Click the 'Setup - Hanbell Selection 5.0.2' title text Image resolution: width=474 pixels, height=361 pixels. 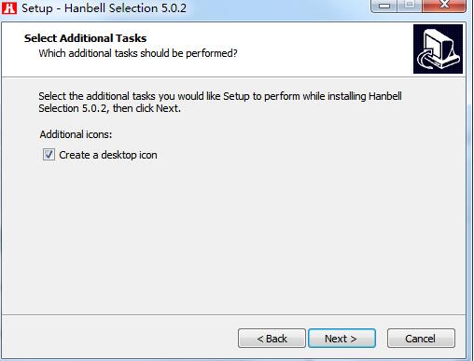(x=104, y=8)
